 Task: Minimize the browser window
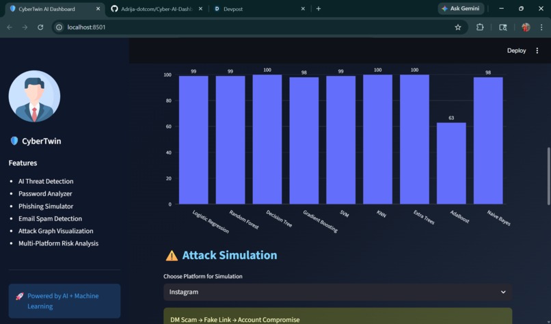click(x=502, y=8)
